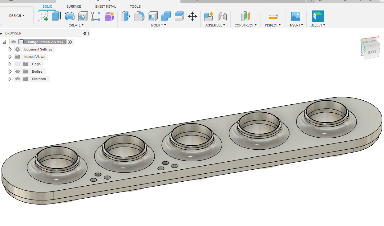
Task: Choose the Shell tool
Action: (152, 16)
